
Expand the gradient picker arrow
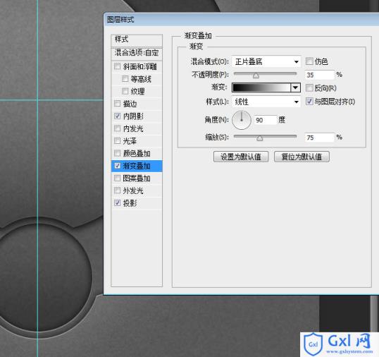click(295, 87)
